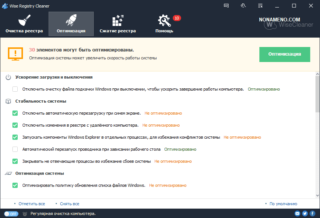Check 'Отключить очистку файла подкачки Windows' option

point(15,89)
